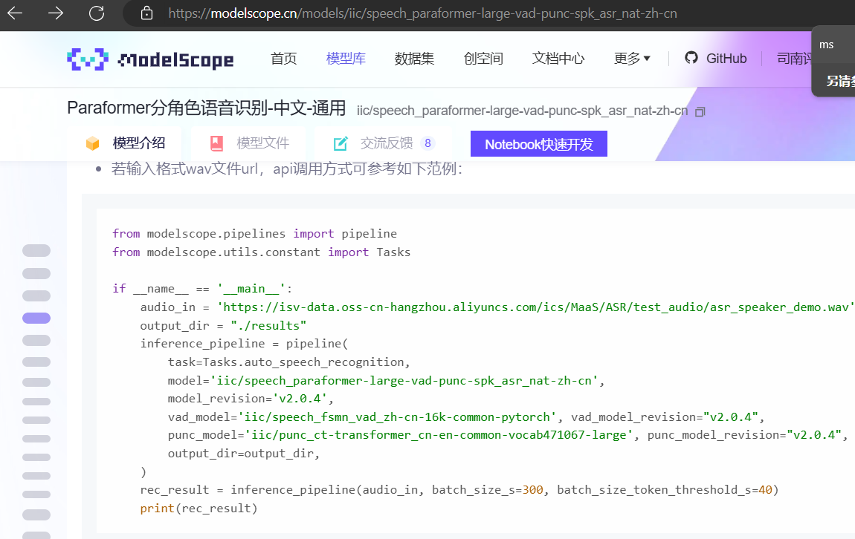The height and width of the screenshot is (539, 855).
Task: Click the 'print(rec_result)' code line
Action: pos(199,508)
